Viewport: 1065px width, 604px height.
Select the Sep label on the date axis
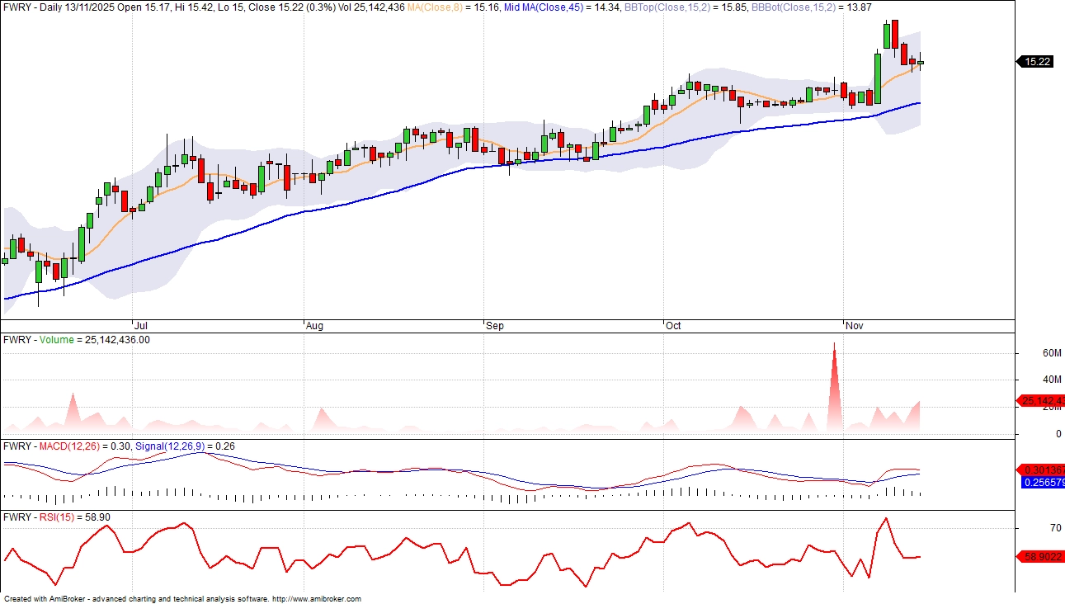[x=495, y=326]
